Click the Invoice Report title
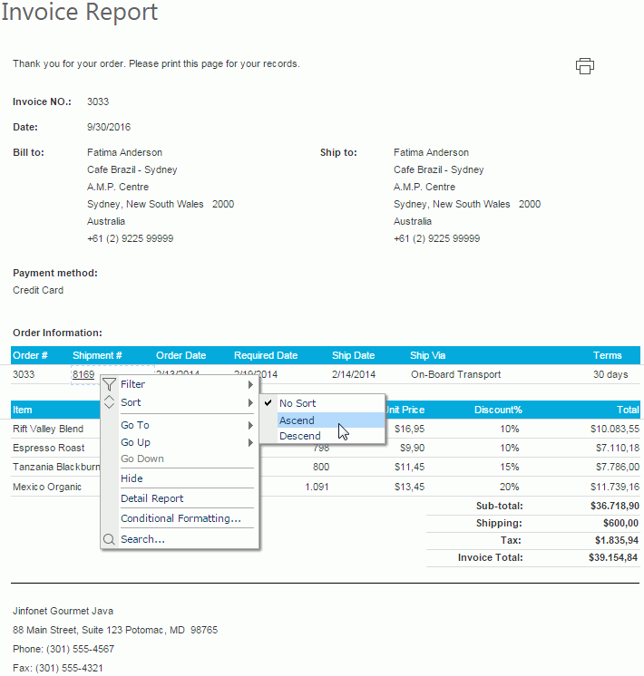This screenshot has width=644, height=676. point(80,12)
